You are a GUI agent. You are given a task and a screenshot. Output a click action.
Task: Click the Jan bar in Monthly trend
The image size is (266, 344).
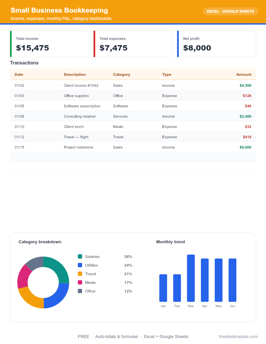click(163, 288)
